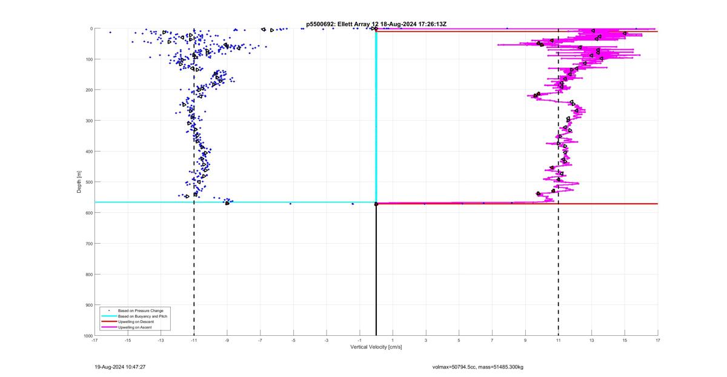Image resolution: width=727 pixels, height=377 pixels.
Task: Click depth tick label '300'
Action: (x=88, y=121)
